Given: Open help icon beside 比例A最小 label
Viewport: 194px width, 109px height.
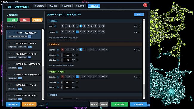Looking at the screenshot, I should coord(58,55).
